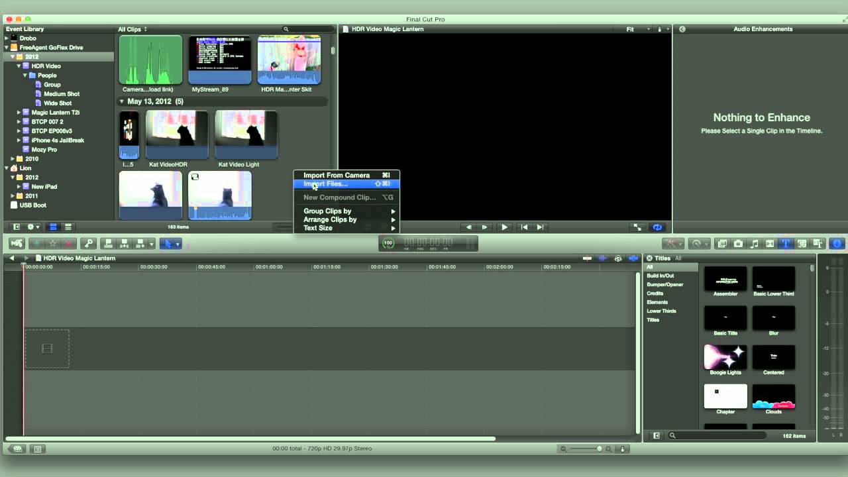Select the Medium Shot keyword collection
Screen dimensions: 848x477
61,94
